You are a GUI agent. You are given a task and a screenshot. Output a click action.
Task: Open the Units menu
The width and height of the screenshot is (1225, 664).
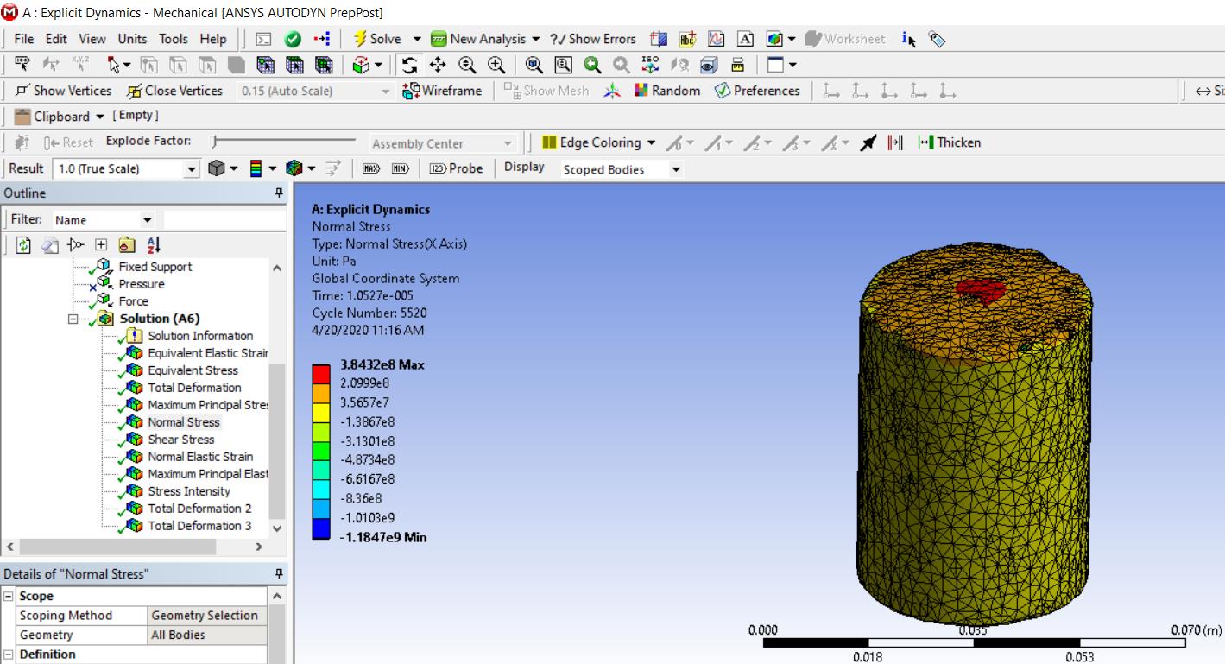tap(132, 39)
